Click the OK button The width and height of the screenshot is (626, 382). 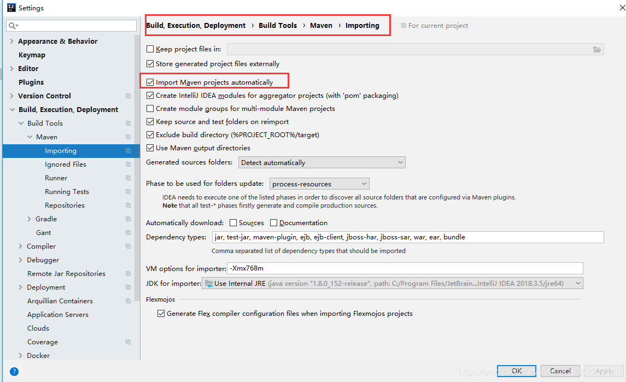[x=517, y=371]
